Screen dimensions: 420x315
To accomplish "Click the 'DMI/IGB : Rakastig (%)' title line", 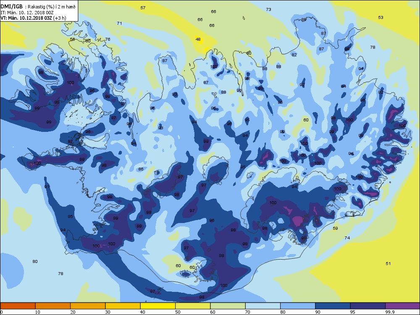I will (x=38, y=7).
